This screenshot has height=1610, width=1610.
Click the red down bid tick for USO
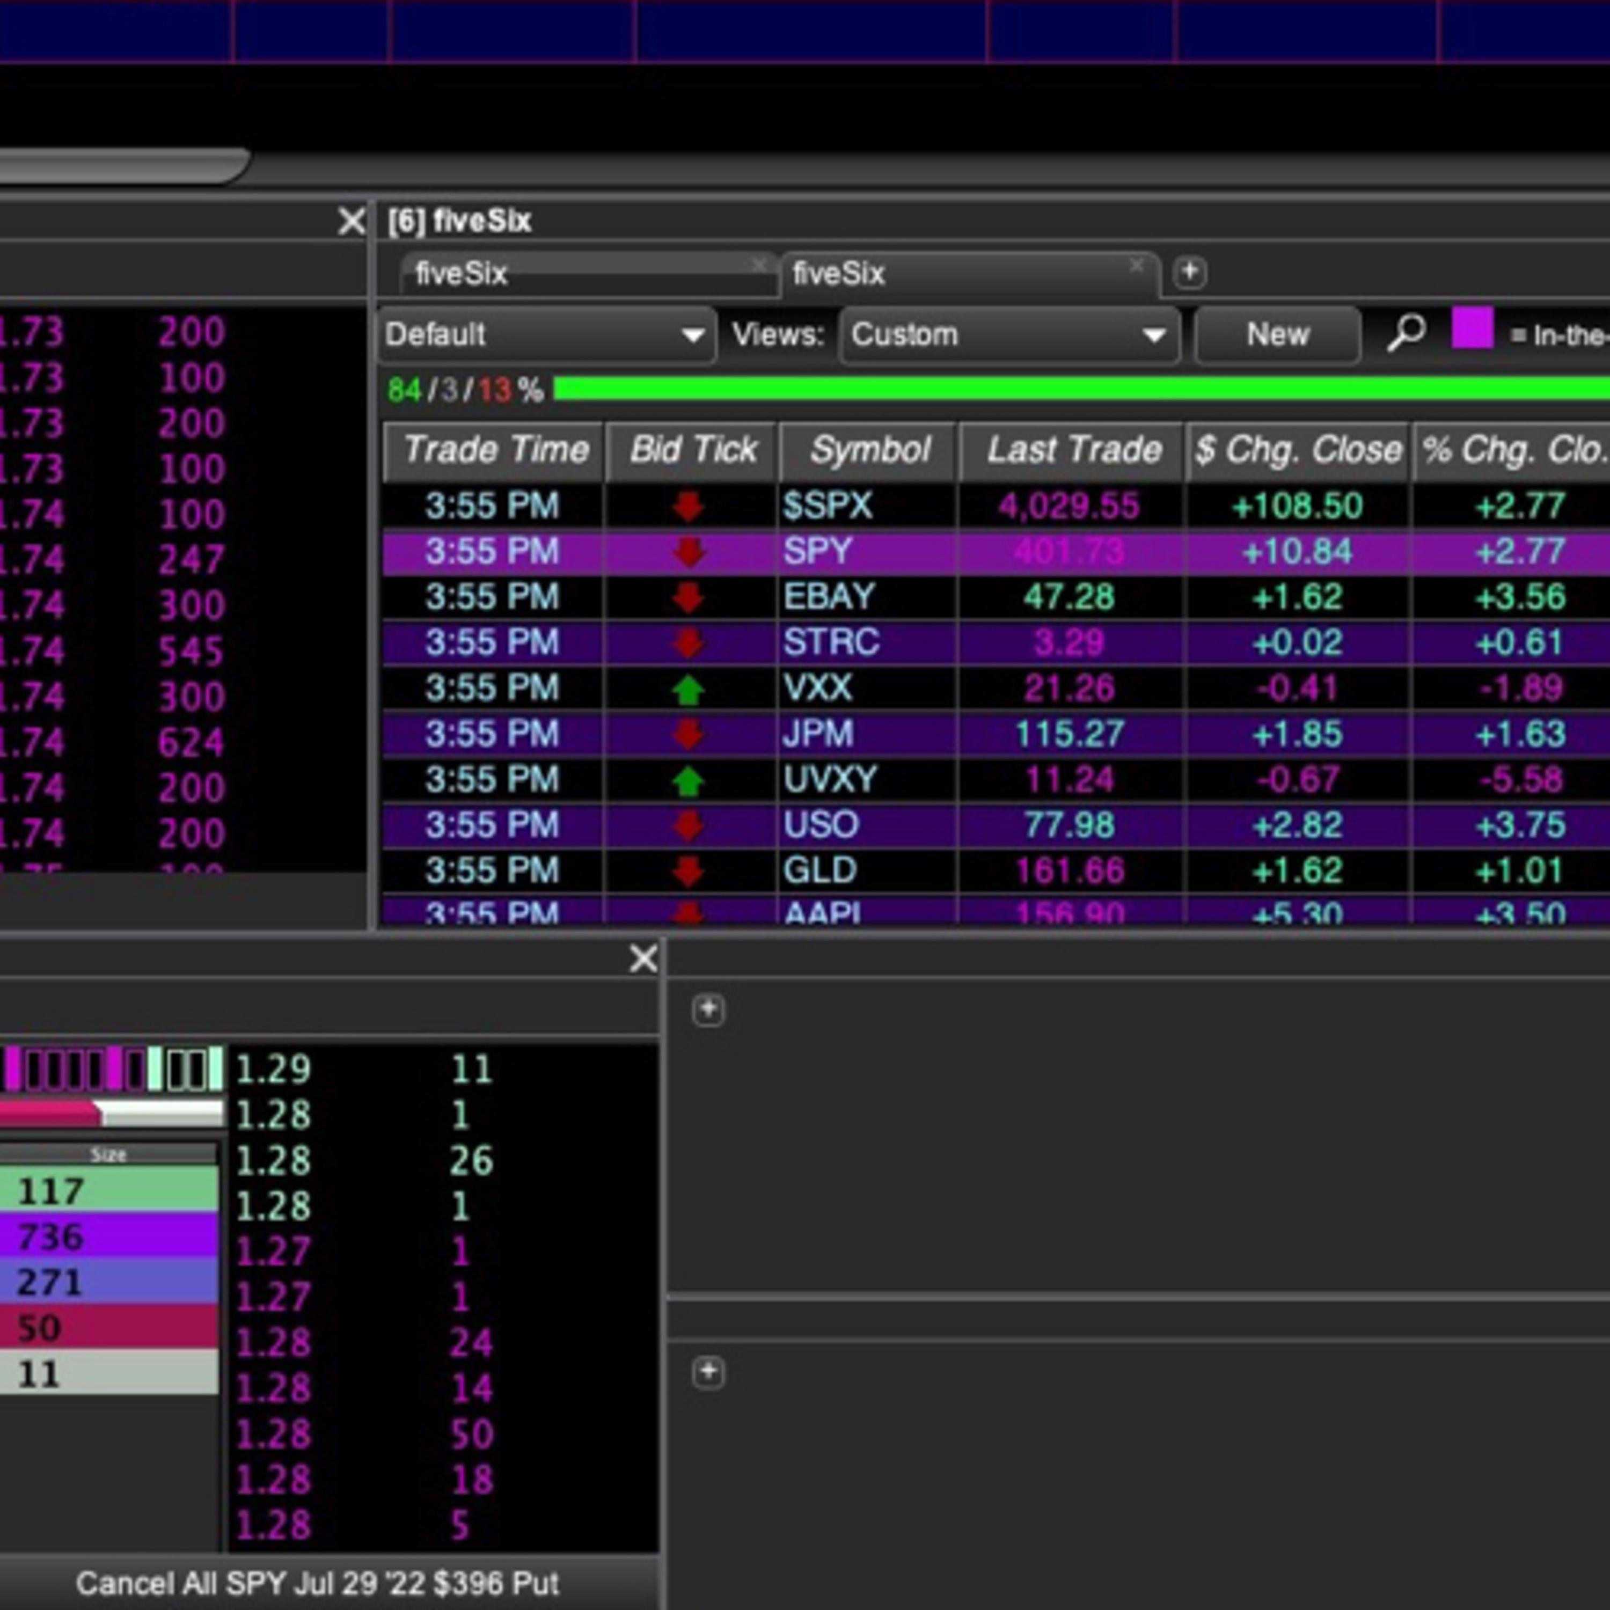coord(689,825)
